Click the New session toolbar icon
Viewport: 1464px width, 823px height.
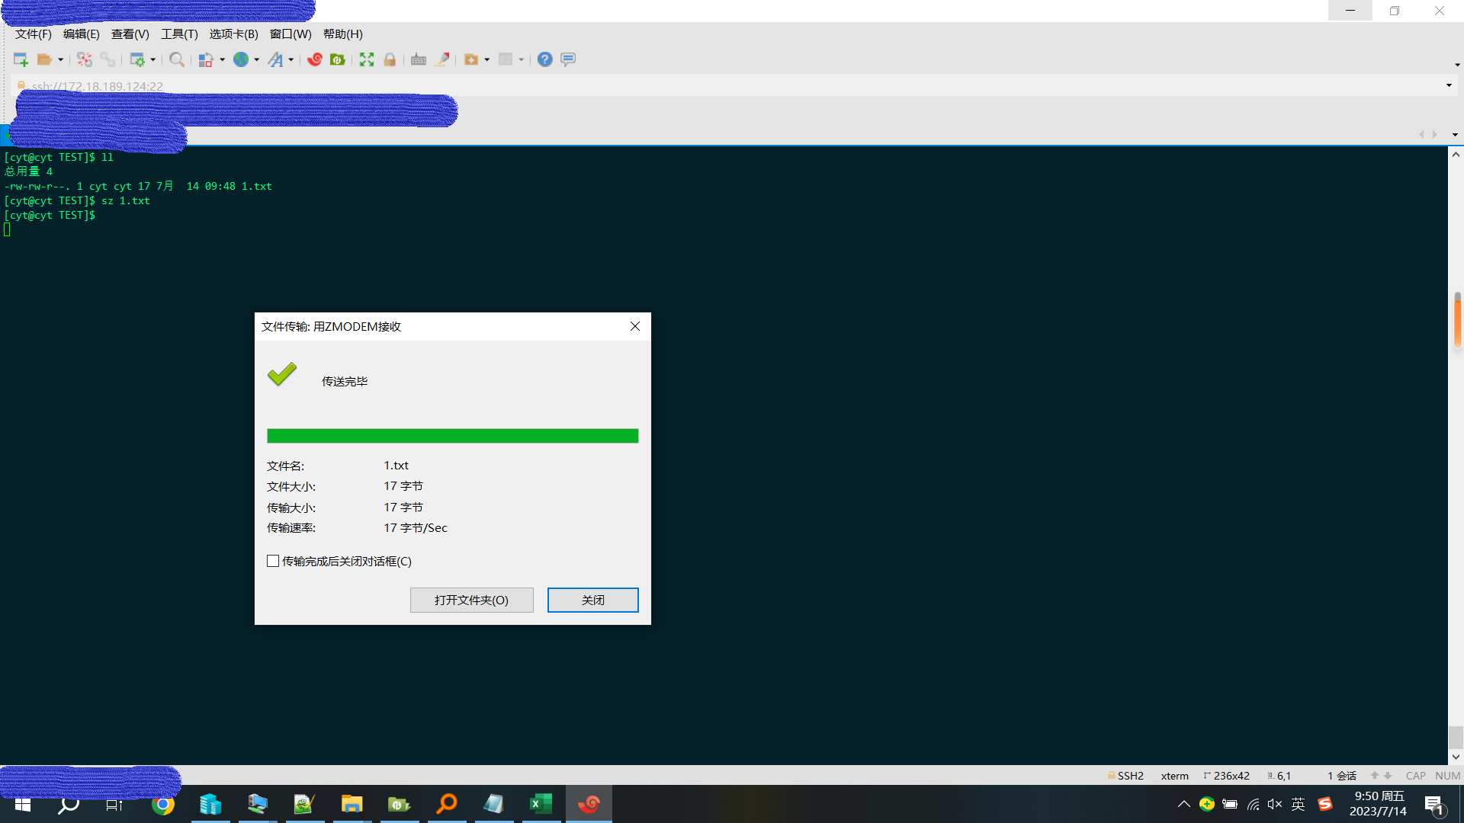[x=21, y=59]
